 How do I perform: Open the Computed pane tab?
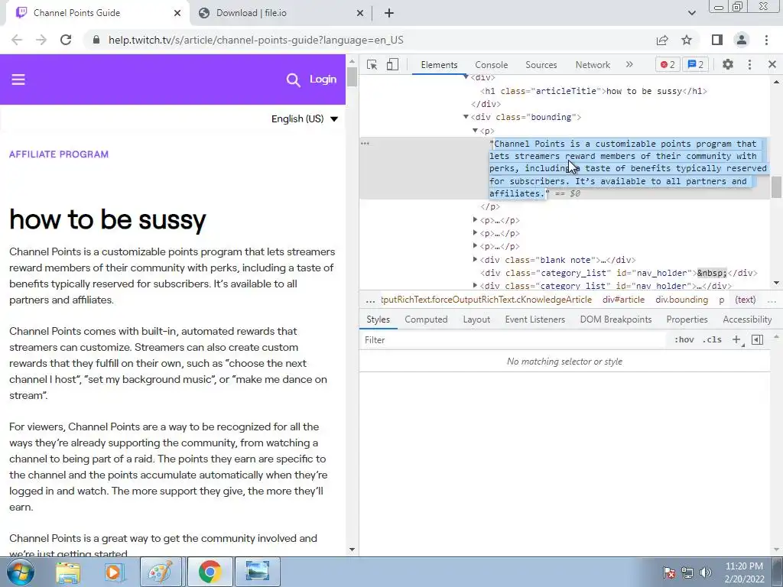[x=426, y=319]
